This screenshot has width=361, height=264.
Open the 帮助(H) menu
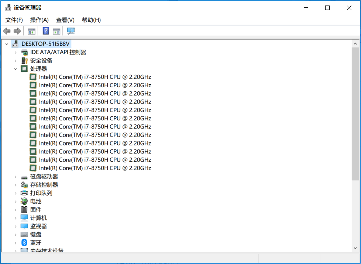[x=91, y=20]
